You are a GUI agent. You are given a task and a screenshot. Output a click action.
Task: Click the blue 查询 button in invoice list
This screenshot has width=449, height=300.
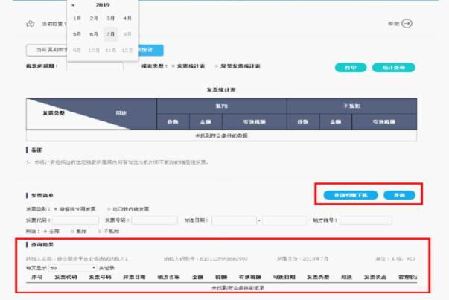click(399, 195)
